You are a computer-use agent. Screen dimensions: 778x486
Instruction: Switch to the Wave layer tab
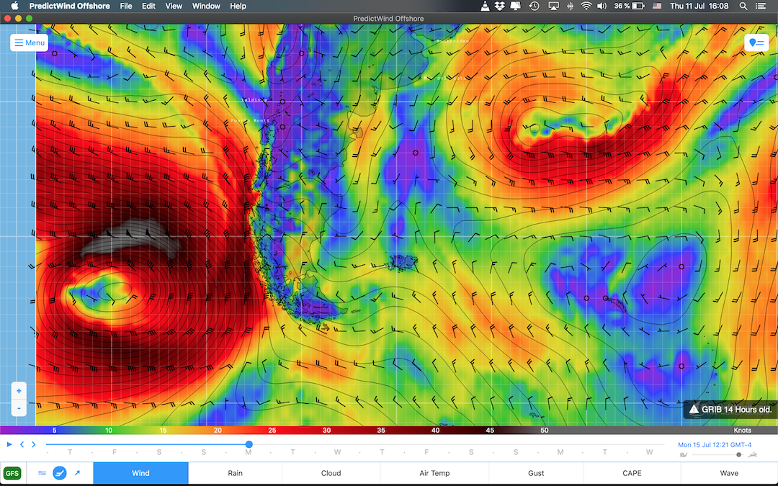(x=729, y=473)
